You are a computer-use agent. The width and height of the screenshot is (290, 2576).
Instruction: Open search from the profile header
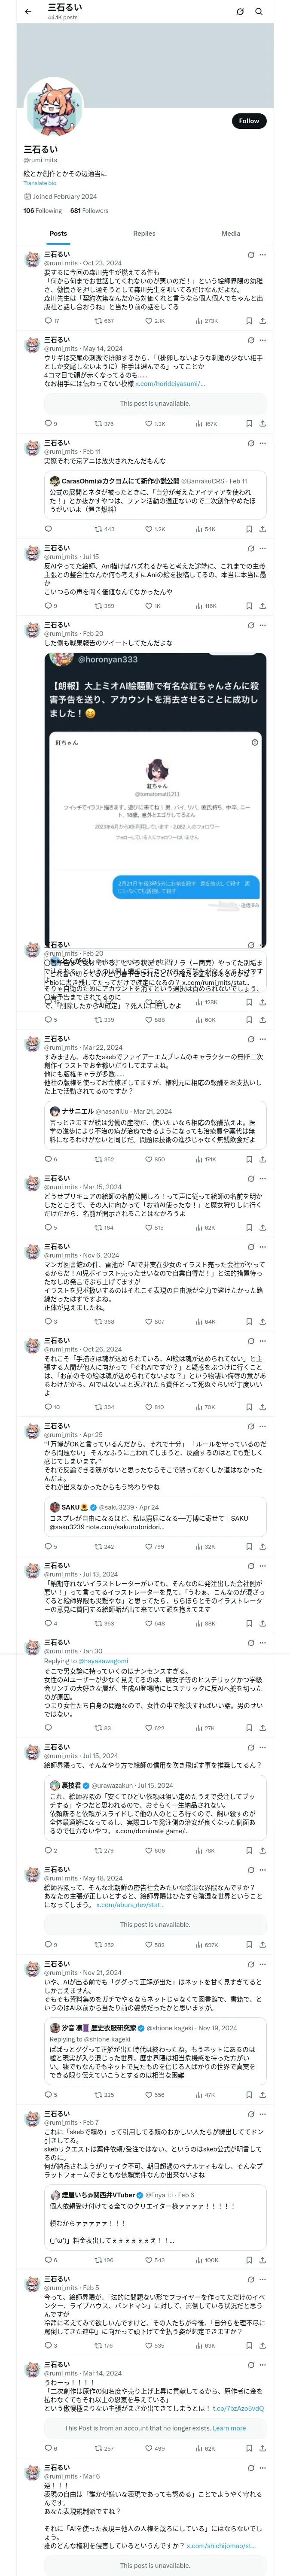tap(259, 11)
